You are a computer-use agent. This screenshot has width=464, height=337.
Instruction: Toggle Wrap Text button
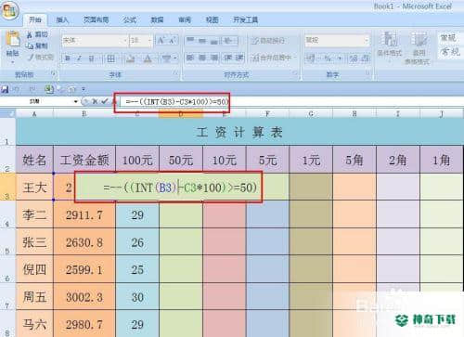268,41
